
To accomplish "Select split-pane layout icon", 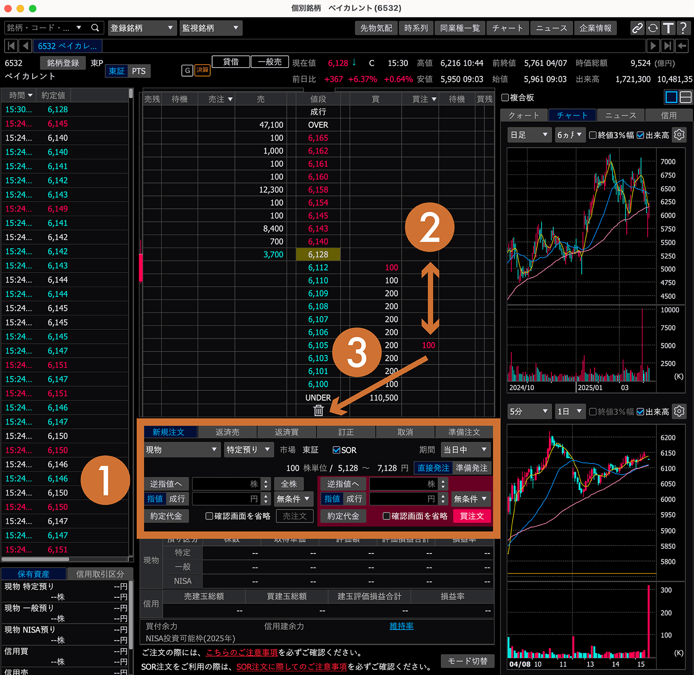I will pyautogui.click(x=685, y=97).
